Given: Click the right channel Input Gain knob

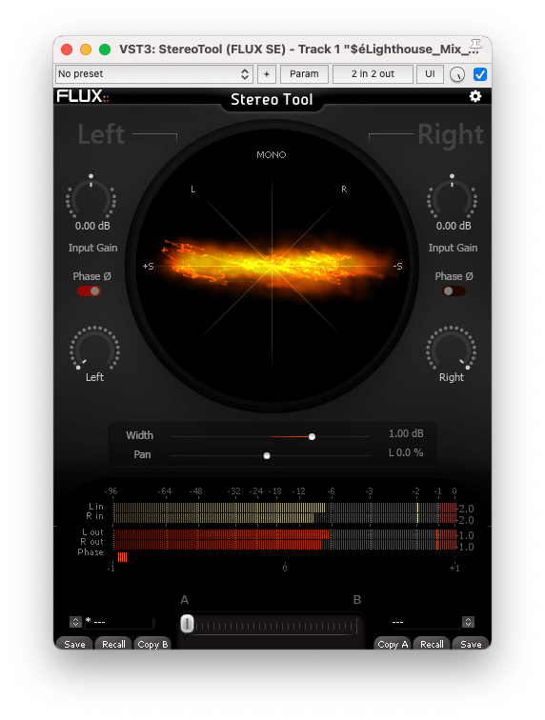Looking at the screenshot, I should [453, 198].
